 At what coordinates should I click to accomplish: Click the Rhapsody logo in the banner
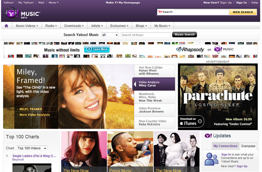pyautogui.click(x=190, y=50)
